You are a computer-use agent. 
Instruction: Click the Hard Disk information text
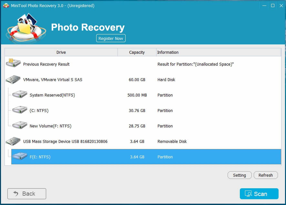click(166, 80)
